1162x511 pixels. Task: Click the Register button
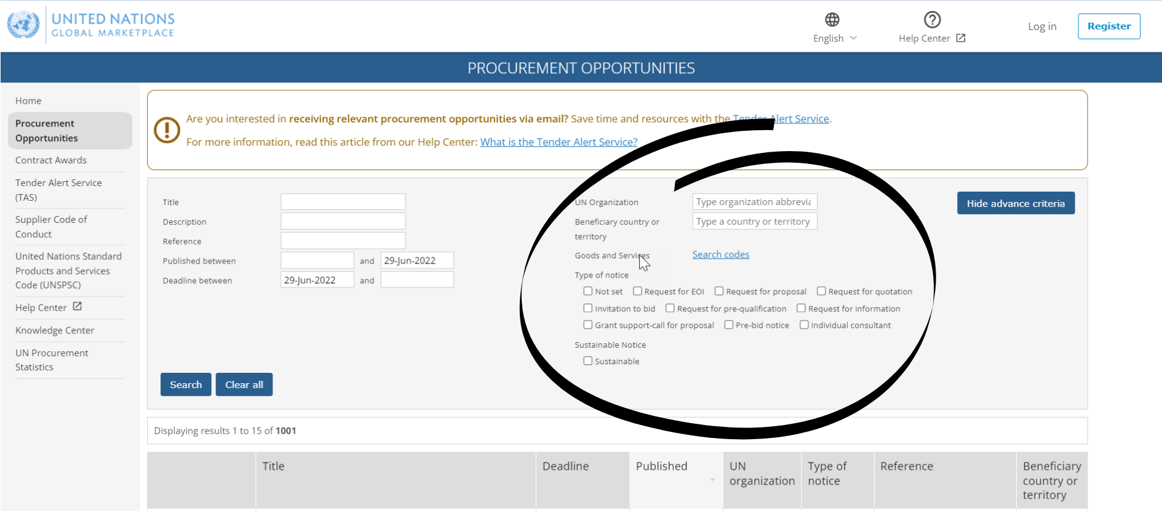tap(1109, 26)
